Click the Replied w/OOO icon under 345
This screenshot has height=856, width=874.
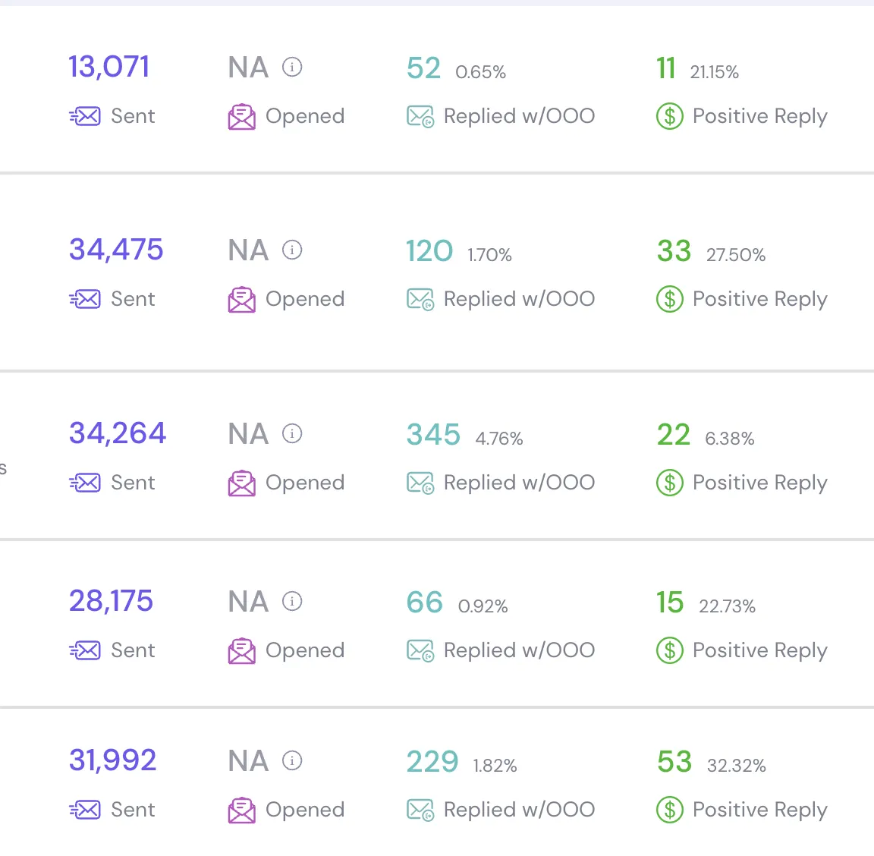coord(420,483)
